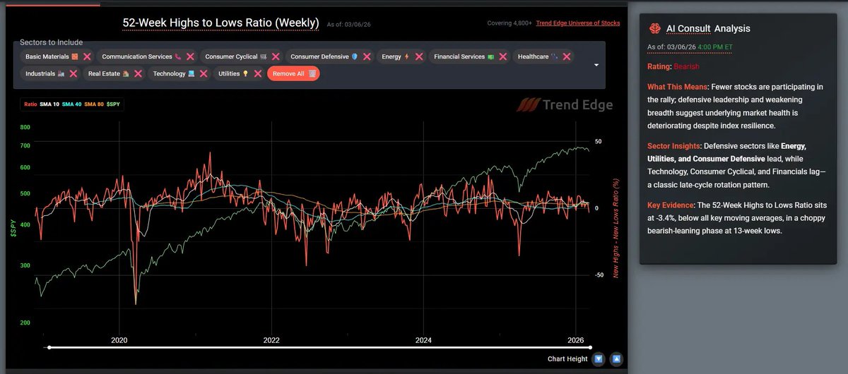
Task: Decrease chart height with down arrow
Action: 599,359
